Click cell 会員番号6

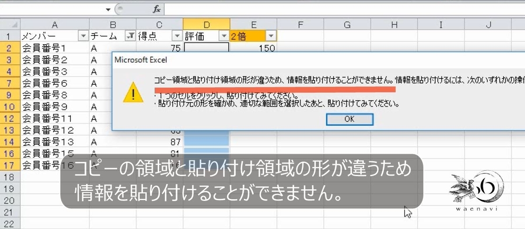[55, 83]
